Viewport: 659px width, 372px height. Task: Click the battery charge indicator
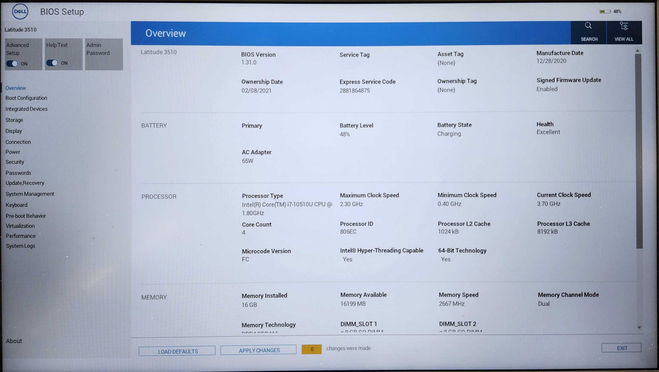[x=606, y=11]
